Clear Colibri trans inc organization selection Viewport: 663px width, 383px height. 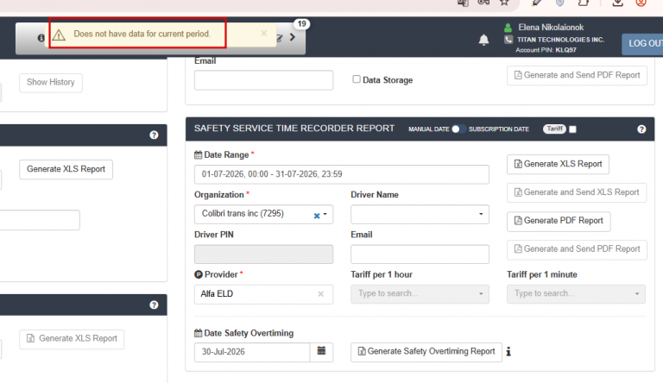click(317, 216)
